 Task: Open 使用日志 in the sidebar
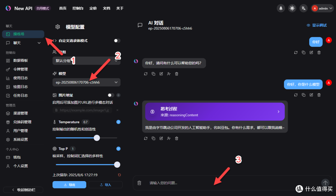pos(23,78)
